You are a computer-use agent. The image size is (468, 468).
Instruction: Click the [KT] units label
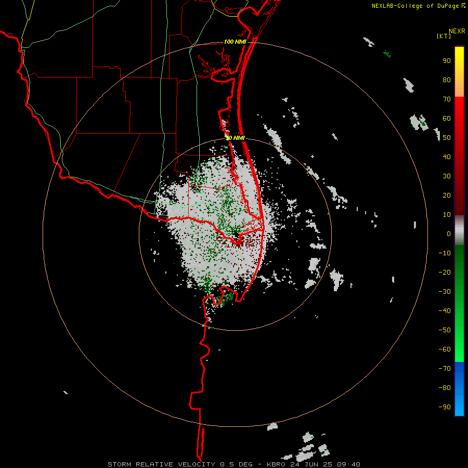[444, 36]
